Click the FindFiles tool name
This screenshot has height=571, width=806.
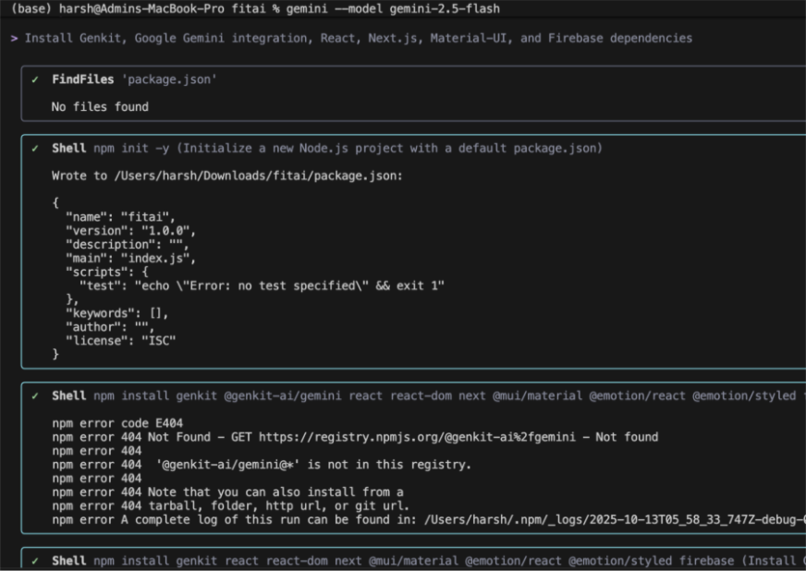point(83,80)
